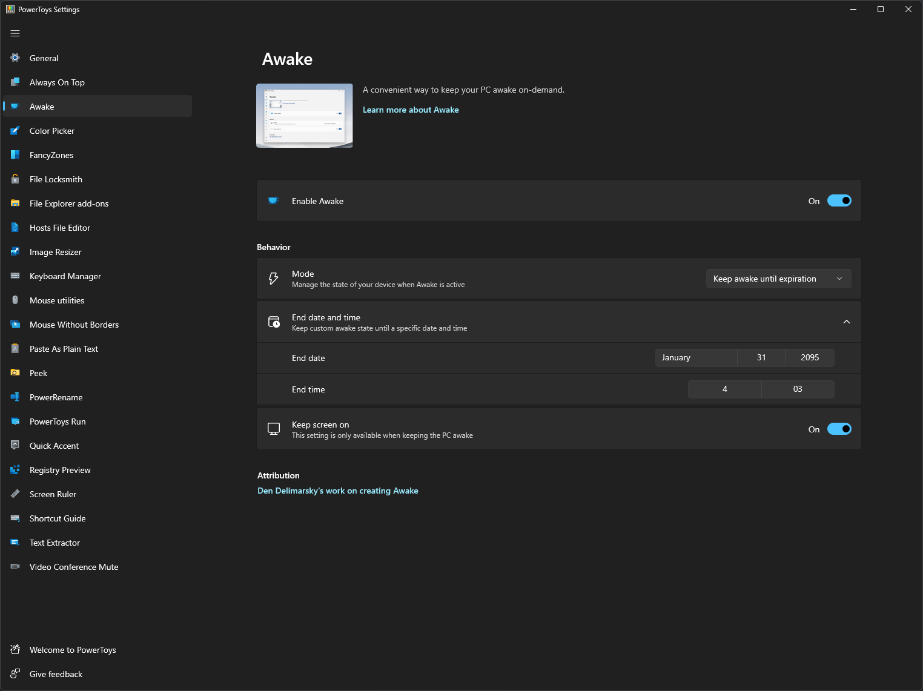Open Den Delimarsky's work on creating Awake link
The image size is (923, 691).
pos(338,491)
